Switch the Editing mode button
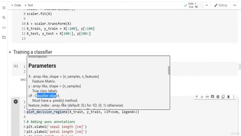Image resolution: width=241 pixels, height=136 pixels. (x=221, y=5)
